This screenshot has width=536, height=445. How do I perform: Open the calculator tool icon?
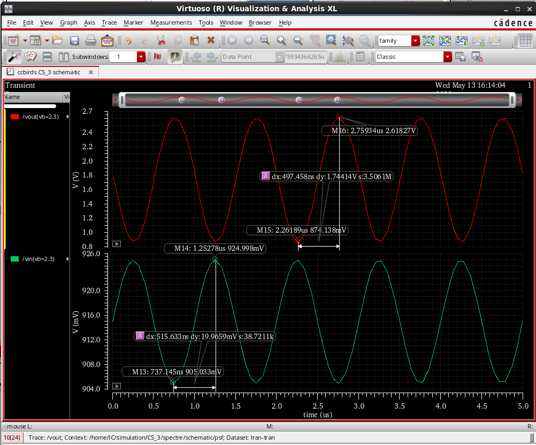tap(361, 57)
